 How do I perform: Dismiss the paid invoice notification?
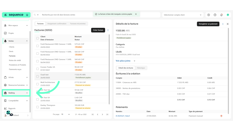(136, 14)
